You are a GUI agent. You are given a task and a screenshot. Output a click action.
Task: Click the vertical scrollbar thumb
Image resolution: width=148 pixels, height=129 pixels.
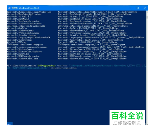point(147,17)
